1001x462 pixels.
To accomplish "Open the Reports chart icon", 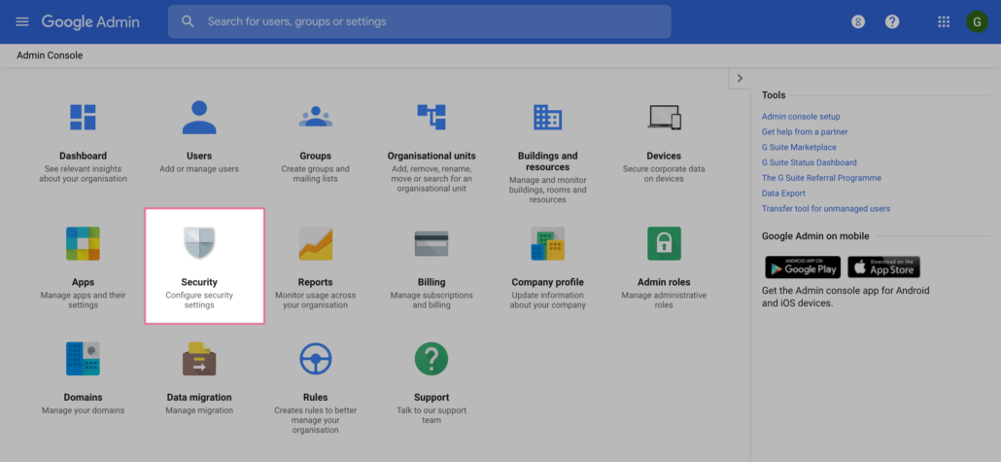I will click(316, 243).
